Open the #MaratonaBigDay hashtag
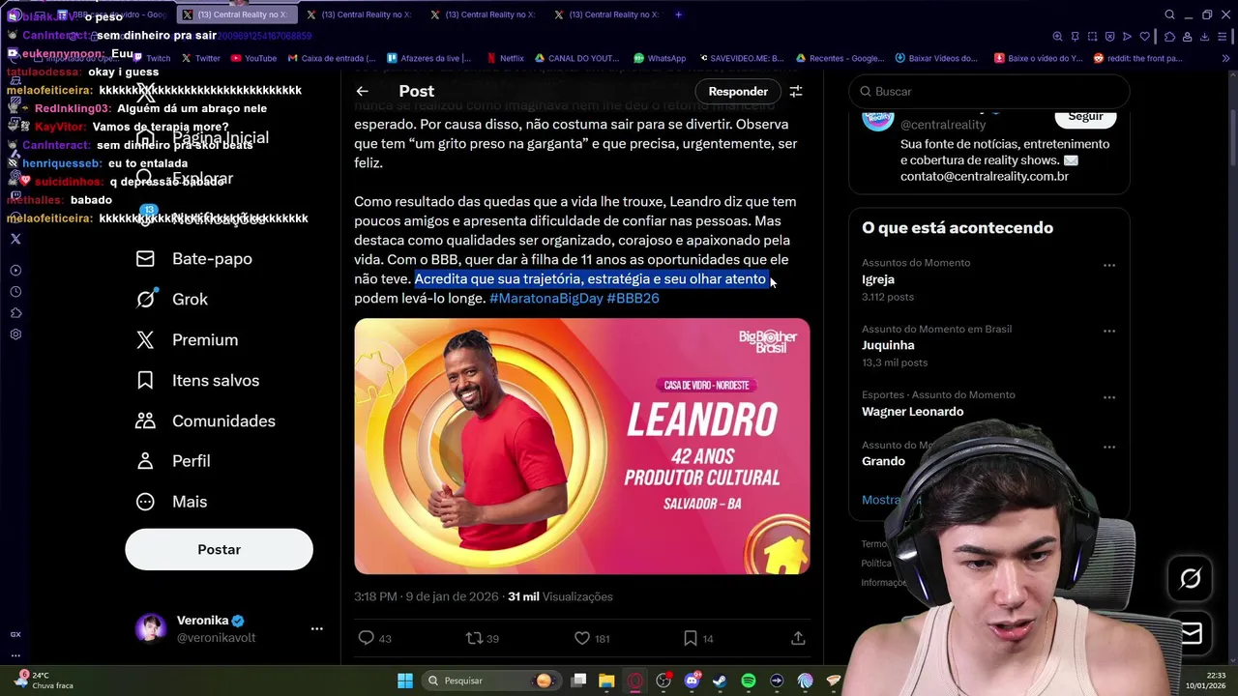Screen dimensions: 1238x696 pos(546,298)
